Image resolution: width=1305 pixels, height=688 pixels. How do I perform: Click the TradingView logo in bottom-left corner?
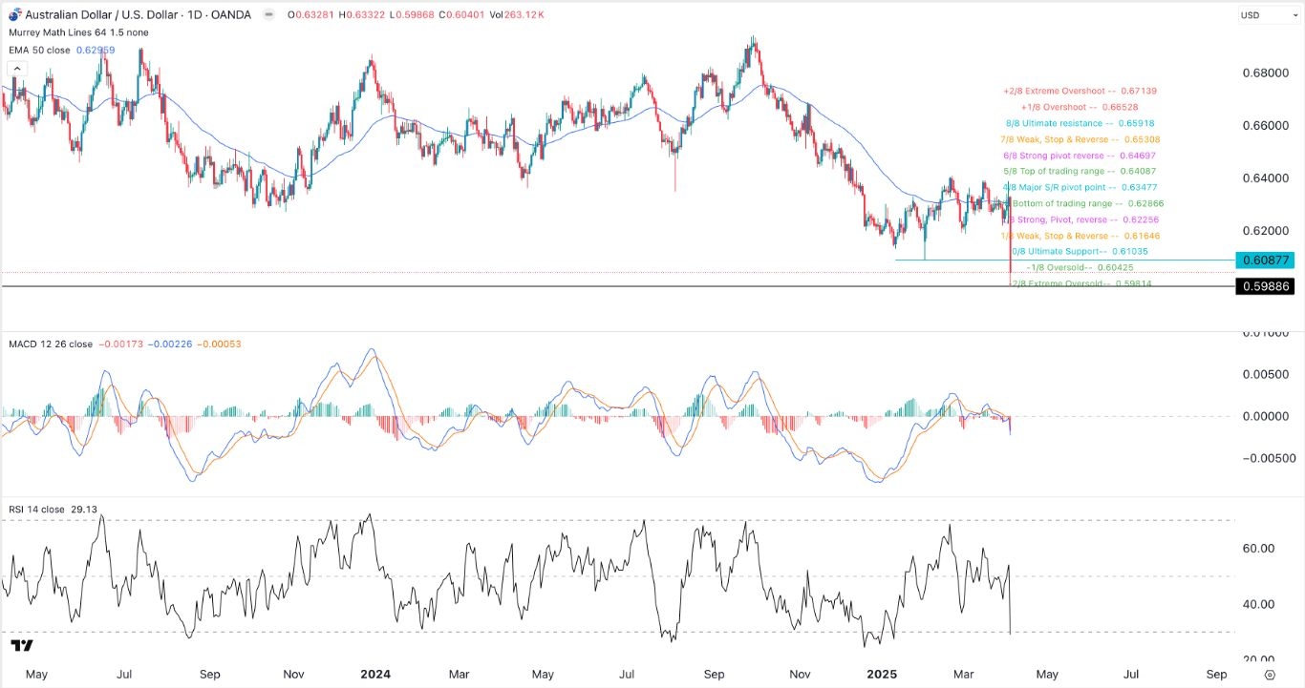pyautogui.click(x=24, y=646)
